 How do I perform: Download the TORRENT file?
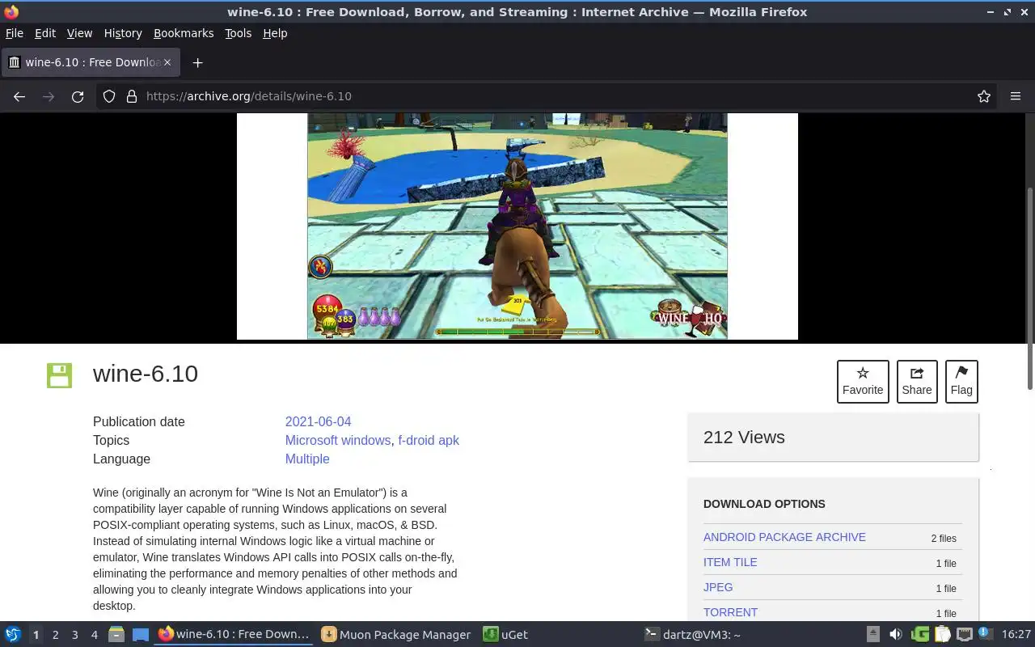click(730, 612)
